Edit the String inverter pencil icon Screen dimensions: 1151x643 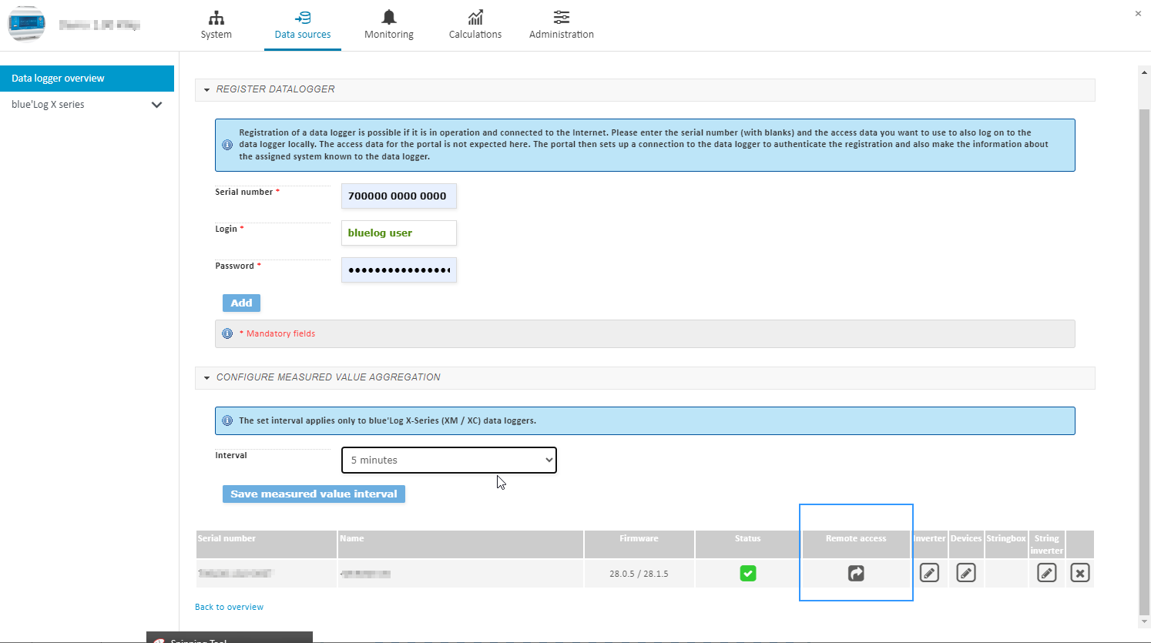[1046, 573]
